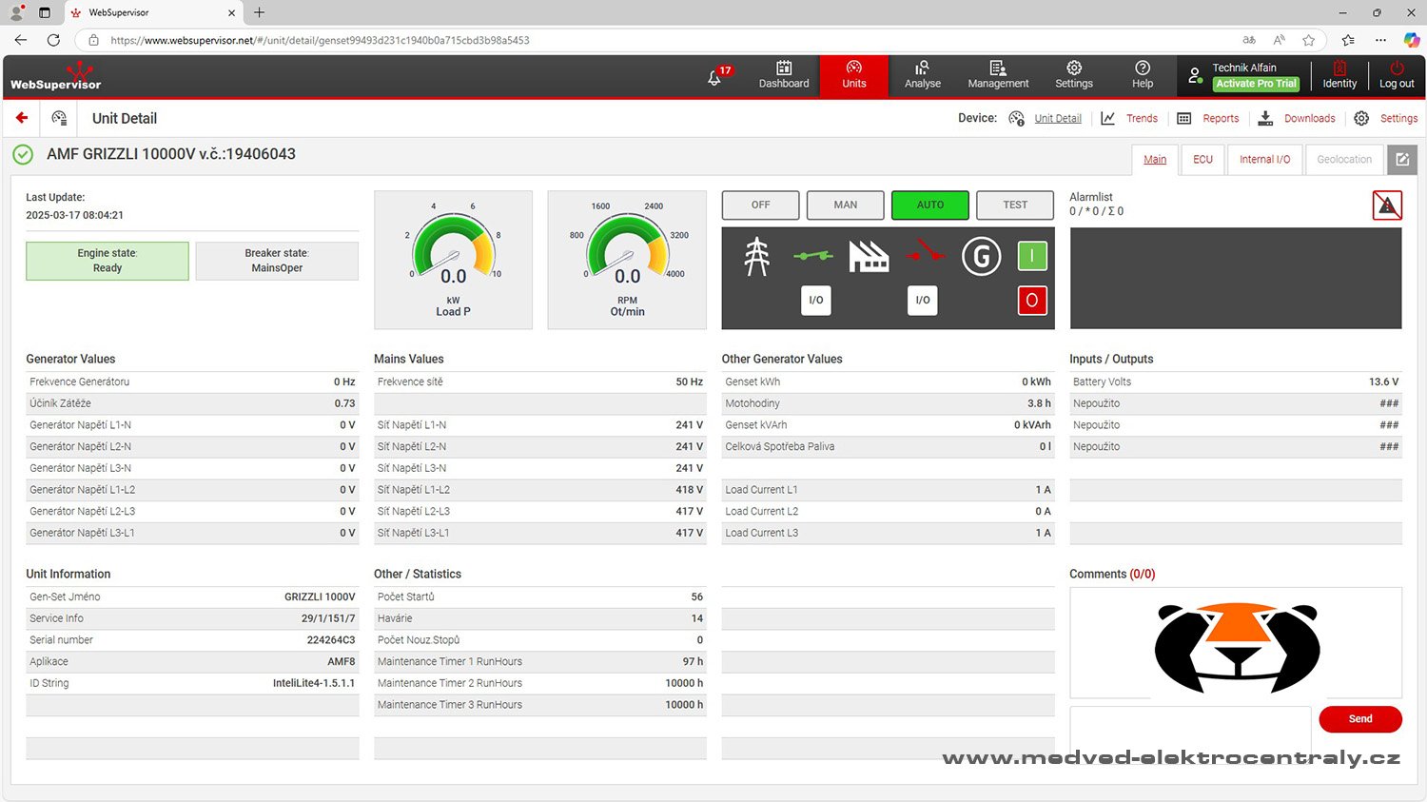1427x802 pixels.
Task: Click the comment text input field
Action: (x=1189, y=728)
